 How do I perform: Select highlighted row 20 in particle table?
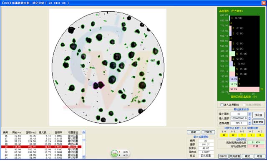pos(42,147)
